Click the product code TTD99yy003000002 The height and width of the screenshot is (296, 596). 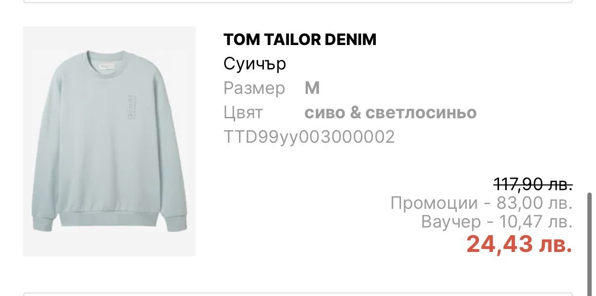click(x=309, y=137)
